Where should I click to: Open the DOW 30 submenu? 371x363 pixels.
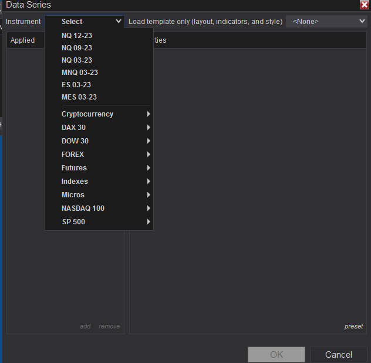pyautogui.click(x=99, y=141)
